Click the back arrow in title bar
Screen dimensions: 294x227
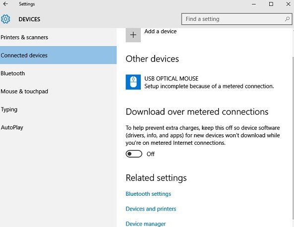pyautogui.click(x=5, y=4)
